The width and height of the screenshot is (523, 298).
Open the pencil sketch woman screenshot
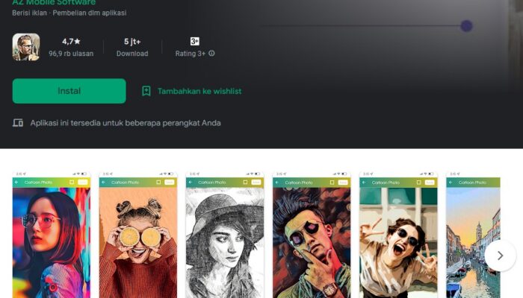tap(225, 238)
